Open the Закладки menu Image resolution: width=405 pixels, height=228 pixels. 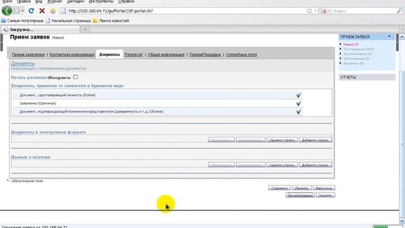(x=75, y=1)
